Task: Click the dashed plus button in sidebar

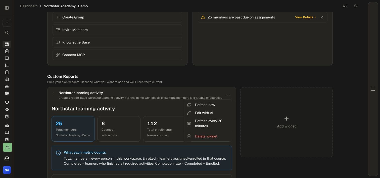Action: 7,23
